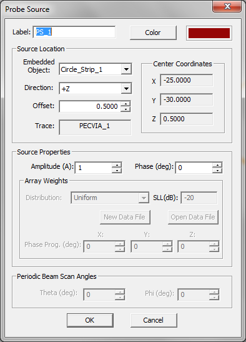The height and width of the screenshot is (342, 246).
Task: Increase Phase (deg) with up spinner
Action: pos(217,165)
